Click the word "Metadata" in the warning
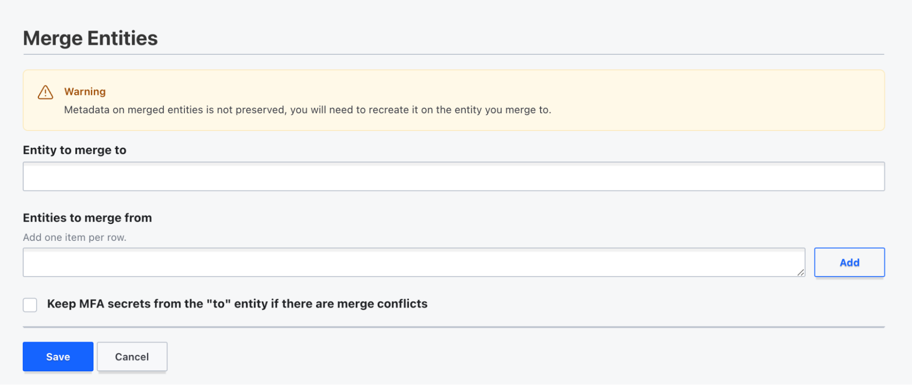This screenshot has width=912, height=385. [x=87, y=110]
